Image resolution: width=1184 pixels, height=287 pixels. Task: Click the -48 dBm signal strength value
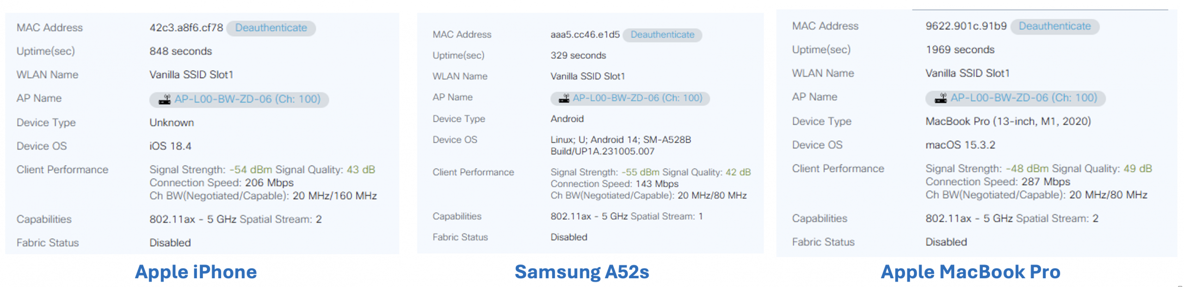(x=1027, y=169)
